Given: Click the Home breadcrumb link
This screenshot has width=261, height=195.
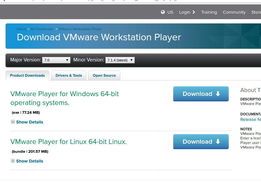Looking at the screenshot, I should (22, 29).
